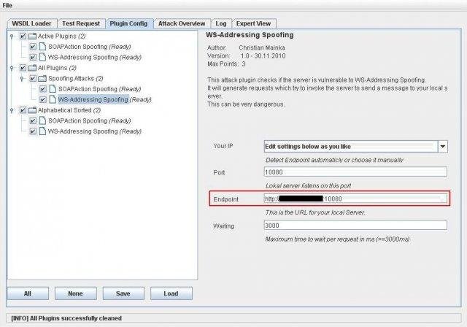Switch to the Log tab
Screen dimensions: 467x327
tap(221, 23)
